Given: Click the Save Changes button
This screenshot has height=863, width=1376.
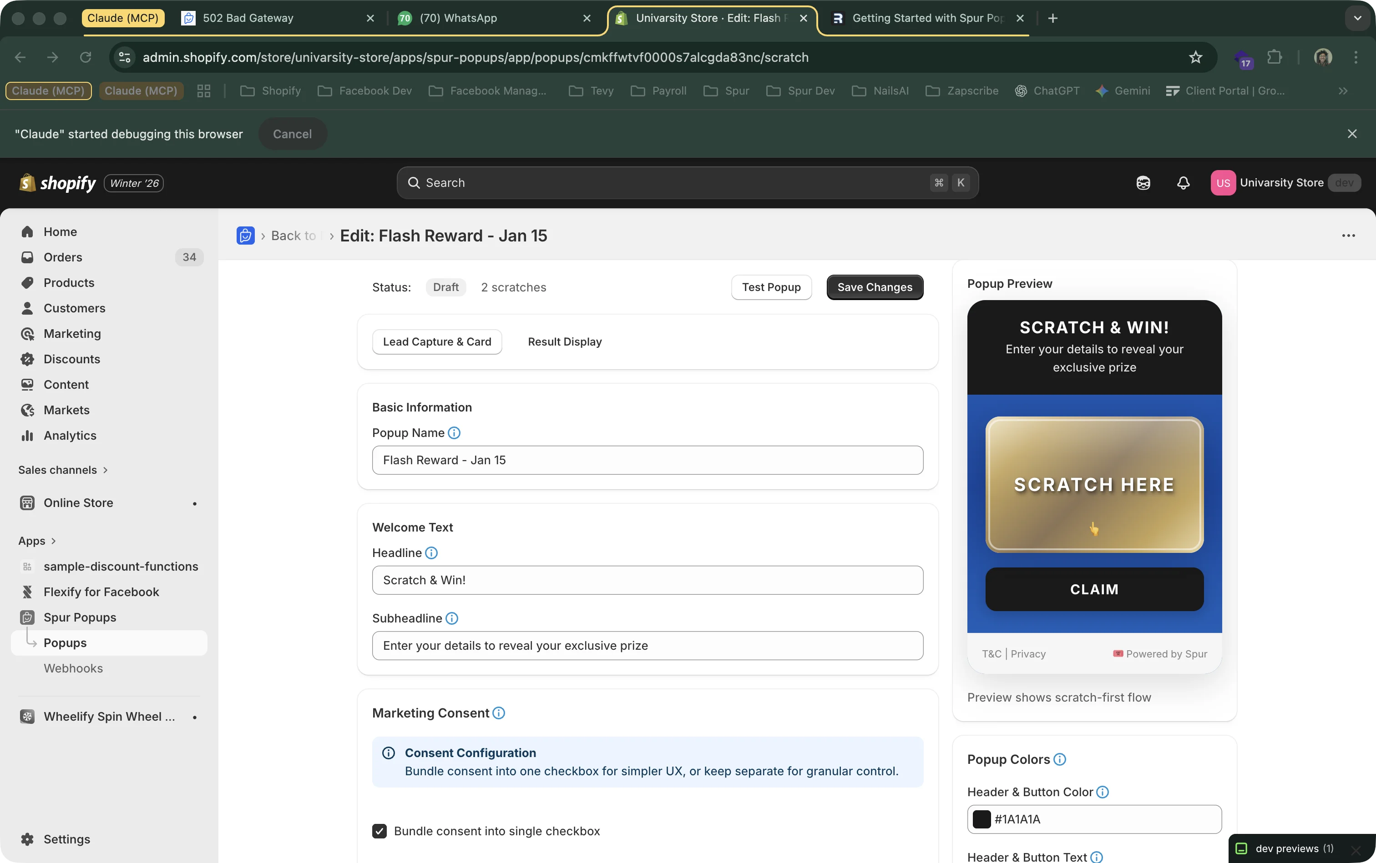Looking at the screenshot, I should [x=874, y=287].
